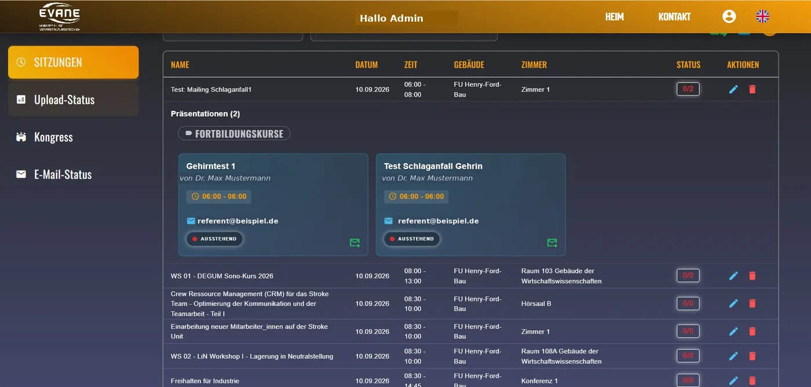This screenshot has width=811, height=387.
Task: Click AUSSTEHEND status on Gehirntest 1
Action: tap(214, 238)
